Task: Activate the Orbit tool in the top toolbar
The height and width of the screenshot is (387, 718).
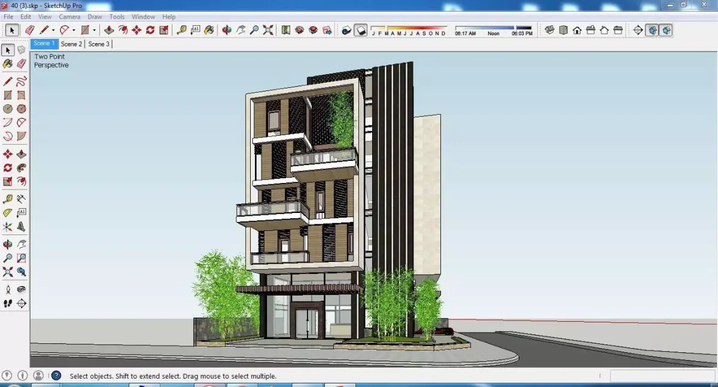Action: tap(227, 30)
